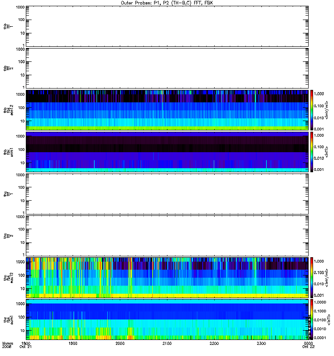The image size is (334, 356).
Task: Click the color bar beside thb fbk edc12
Action: pos(312,110)
